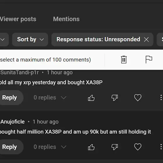Like Anujoficle's comment about XA38P

(x=91, y=147)
